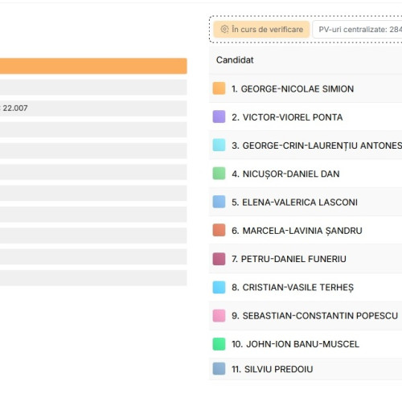
Task: Select candidate '3. GEORGE-CRIN-LAURENȚIU ANTONES…'
Action: tap(317, 146)
